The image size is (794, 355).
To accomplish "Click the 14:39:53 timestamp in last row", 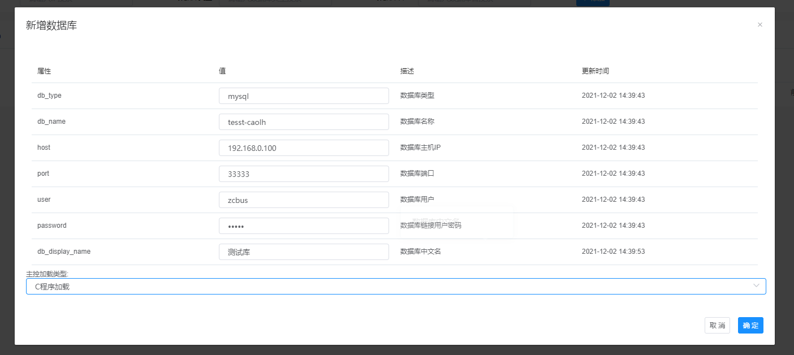I will pyautogui.click(x=613, y=252).
